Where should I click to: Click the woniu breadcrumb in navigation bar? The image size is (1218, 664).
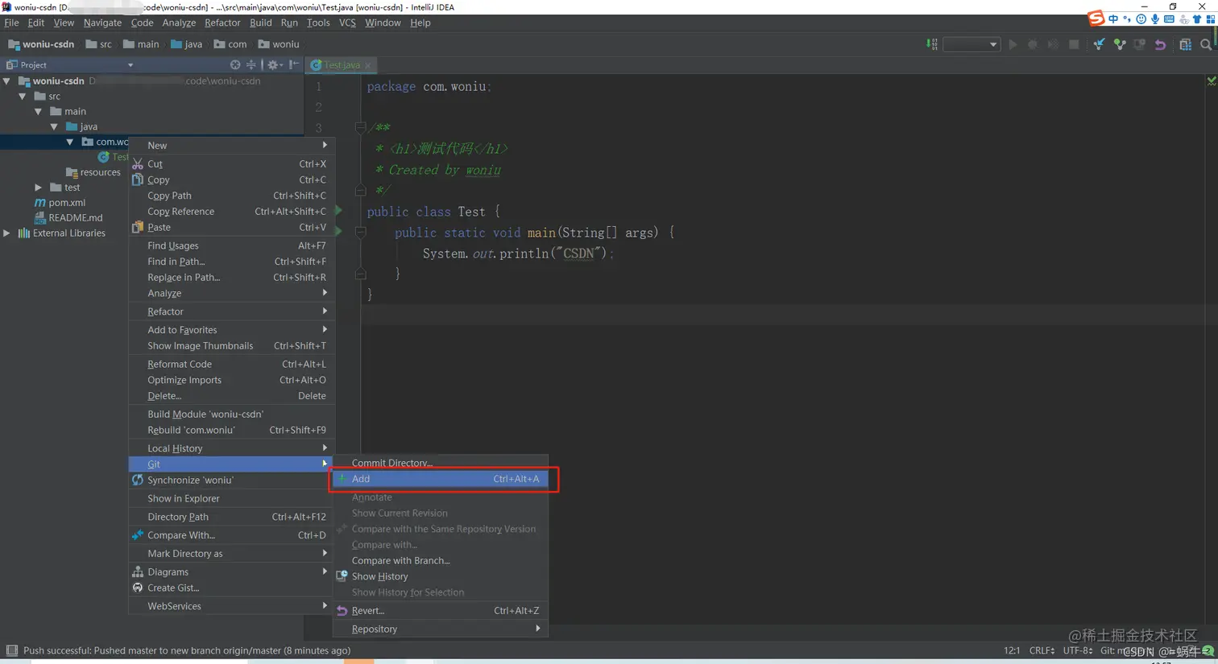pyautogui.click(x=279, y=44)
